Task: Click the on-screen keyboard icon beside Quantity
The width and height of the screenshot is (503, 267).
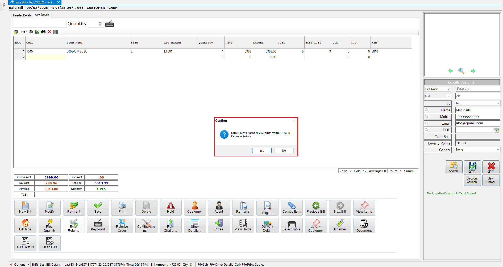Action: [110, 24]
